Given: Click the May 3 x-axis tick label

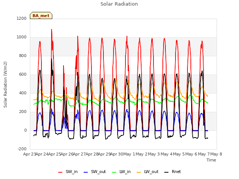Looking at the screenshot, I should [x=154, y=154].
